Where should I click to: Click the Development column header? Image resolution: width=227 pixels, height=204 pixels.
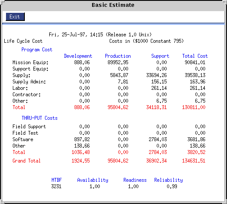click(x=78, y=56)
